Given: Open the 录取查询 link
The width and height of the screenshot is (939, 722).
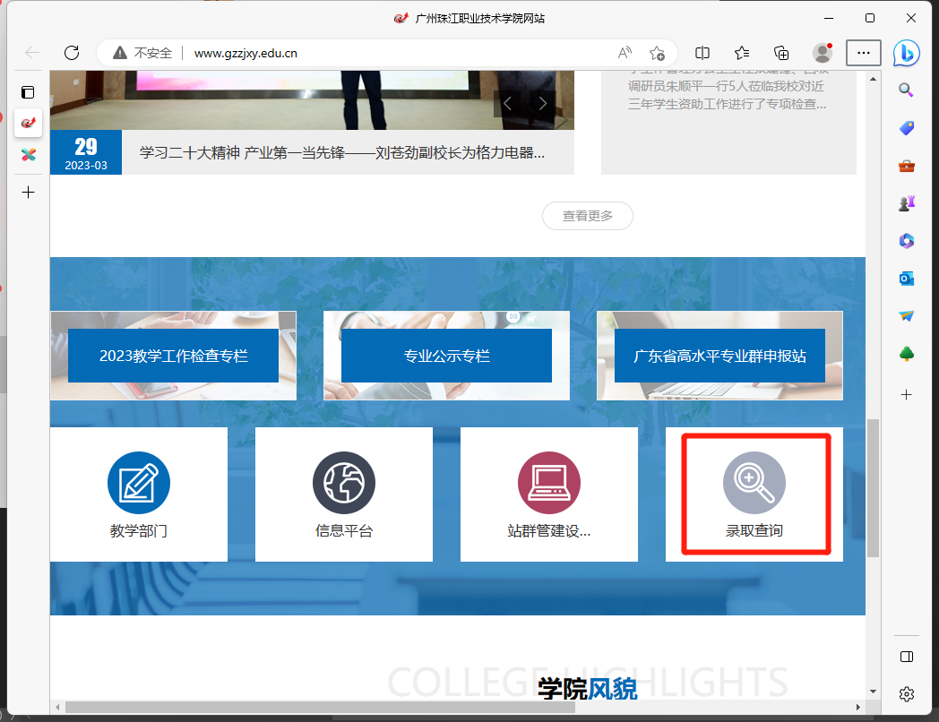Looking at the screenshot, I should 754,494.
